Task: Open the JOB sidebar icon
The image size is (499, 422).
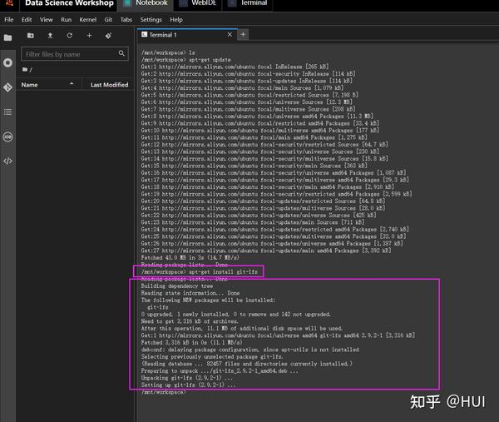Action: click(7, 137)
